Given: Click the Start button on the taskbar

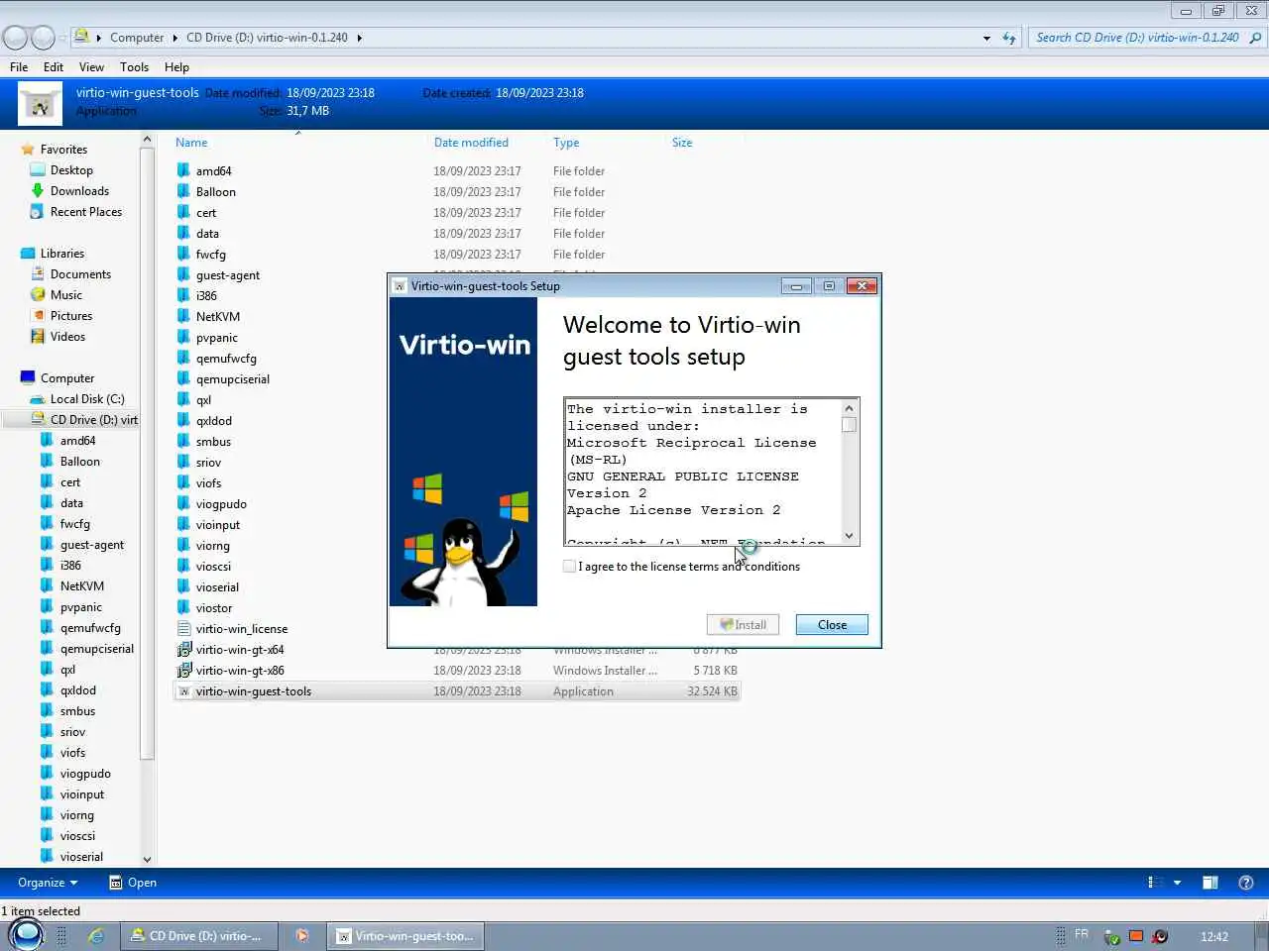Looking at the screenshot, I should click(26, 934).
